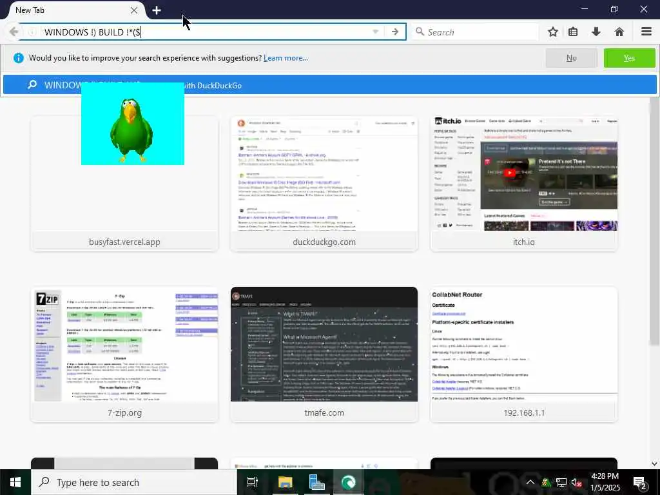Viewport: 660px width, 495px height.
Task: Open a new tab with plus button
Action: (x=157, y=10)
